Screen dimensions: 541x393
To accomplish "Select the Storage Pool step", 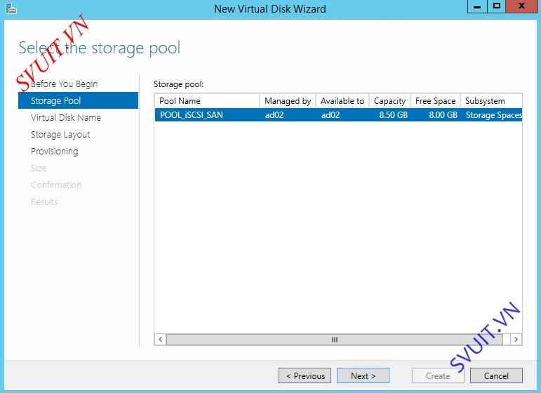I will [78, 100].
